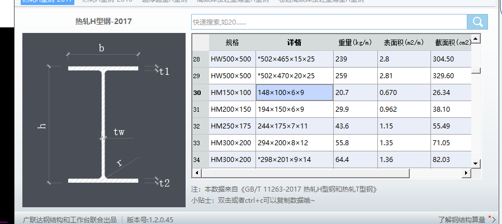Select the cell *502×465×15×25
502x224 pixels.
[x=295, y=59]
